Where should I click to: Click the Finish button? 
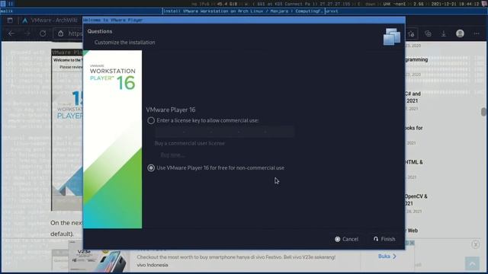coord(384,239)
